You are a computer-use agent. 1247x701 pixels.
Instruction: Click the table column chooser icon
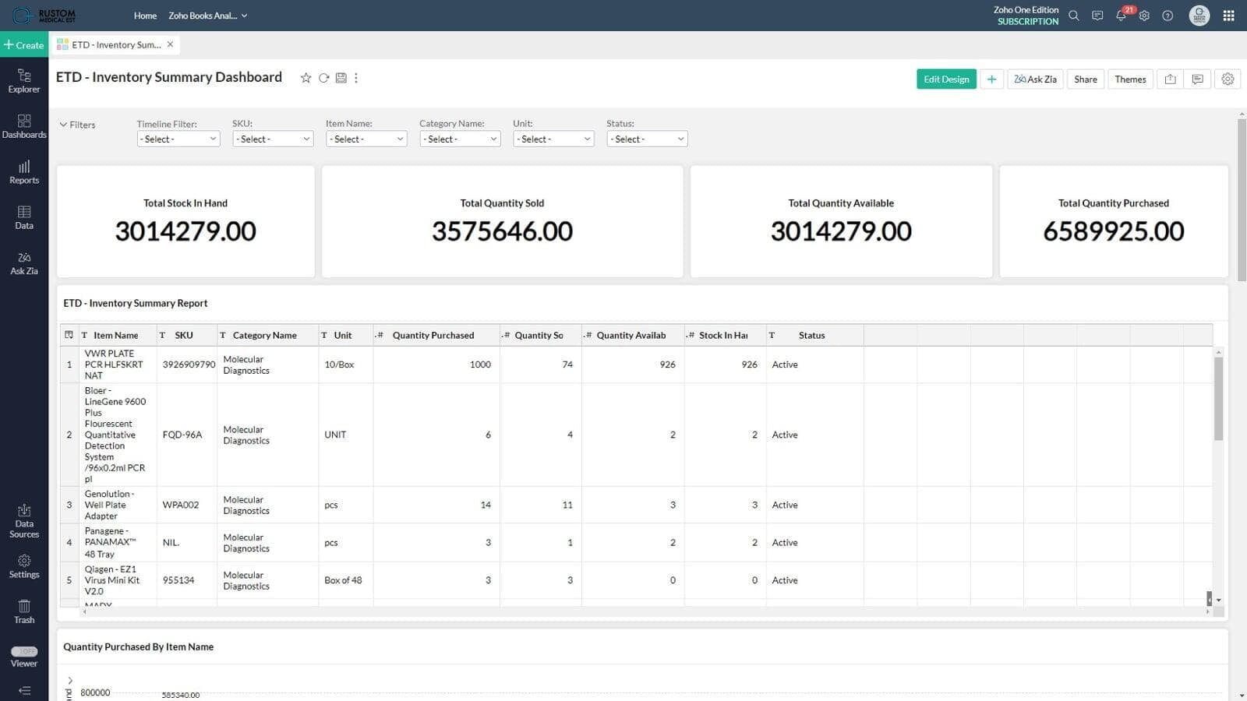69,335
